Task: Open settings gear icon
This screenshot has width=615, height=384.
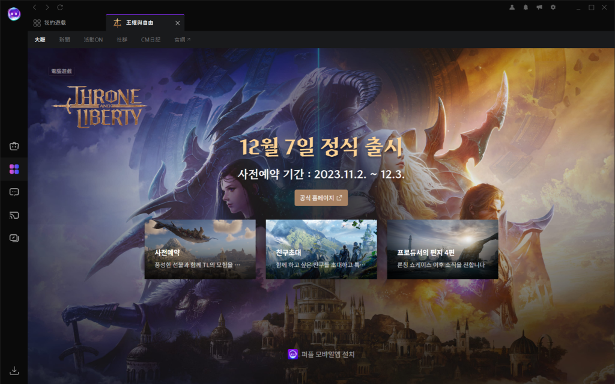Action: 553,7
